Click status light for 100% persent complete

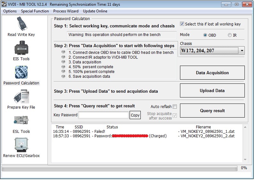pyautogui.click(x=63, y=71)
